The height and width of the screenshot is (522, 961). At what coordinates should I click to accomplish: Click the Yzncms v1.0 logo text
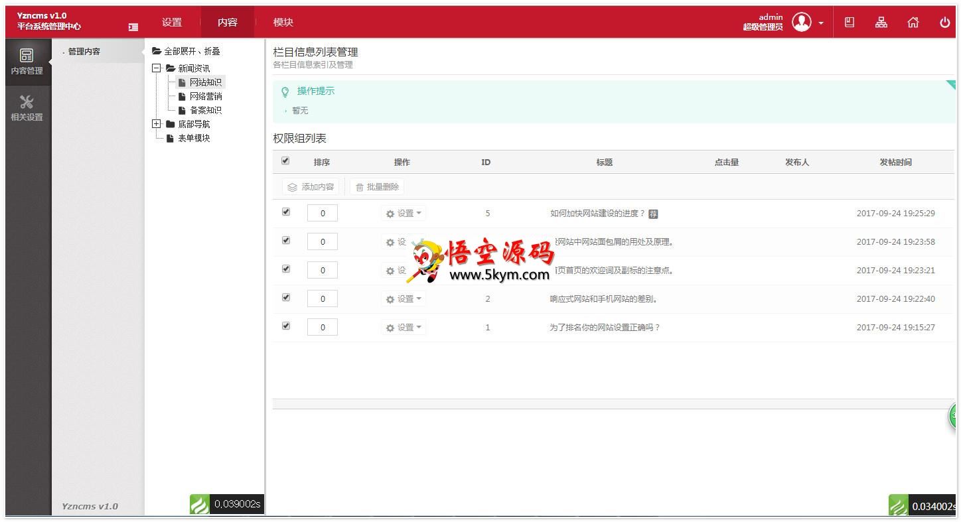click(x=42, y=16)
